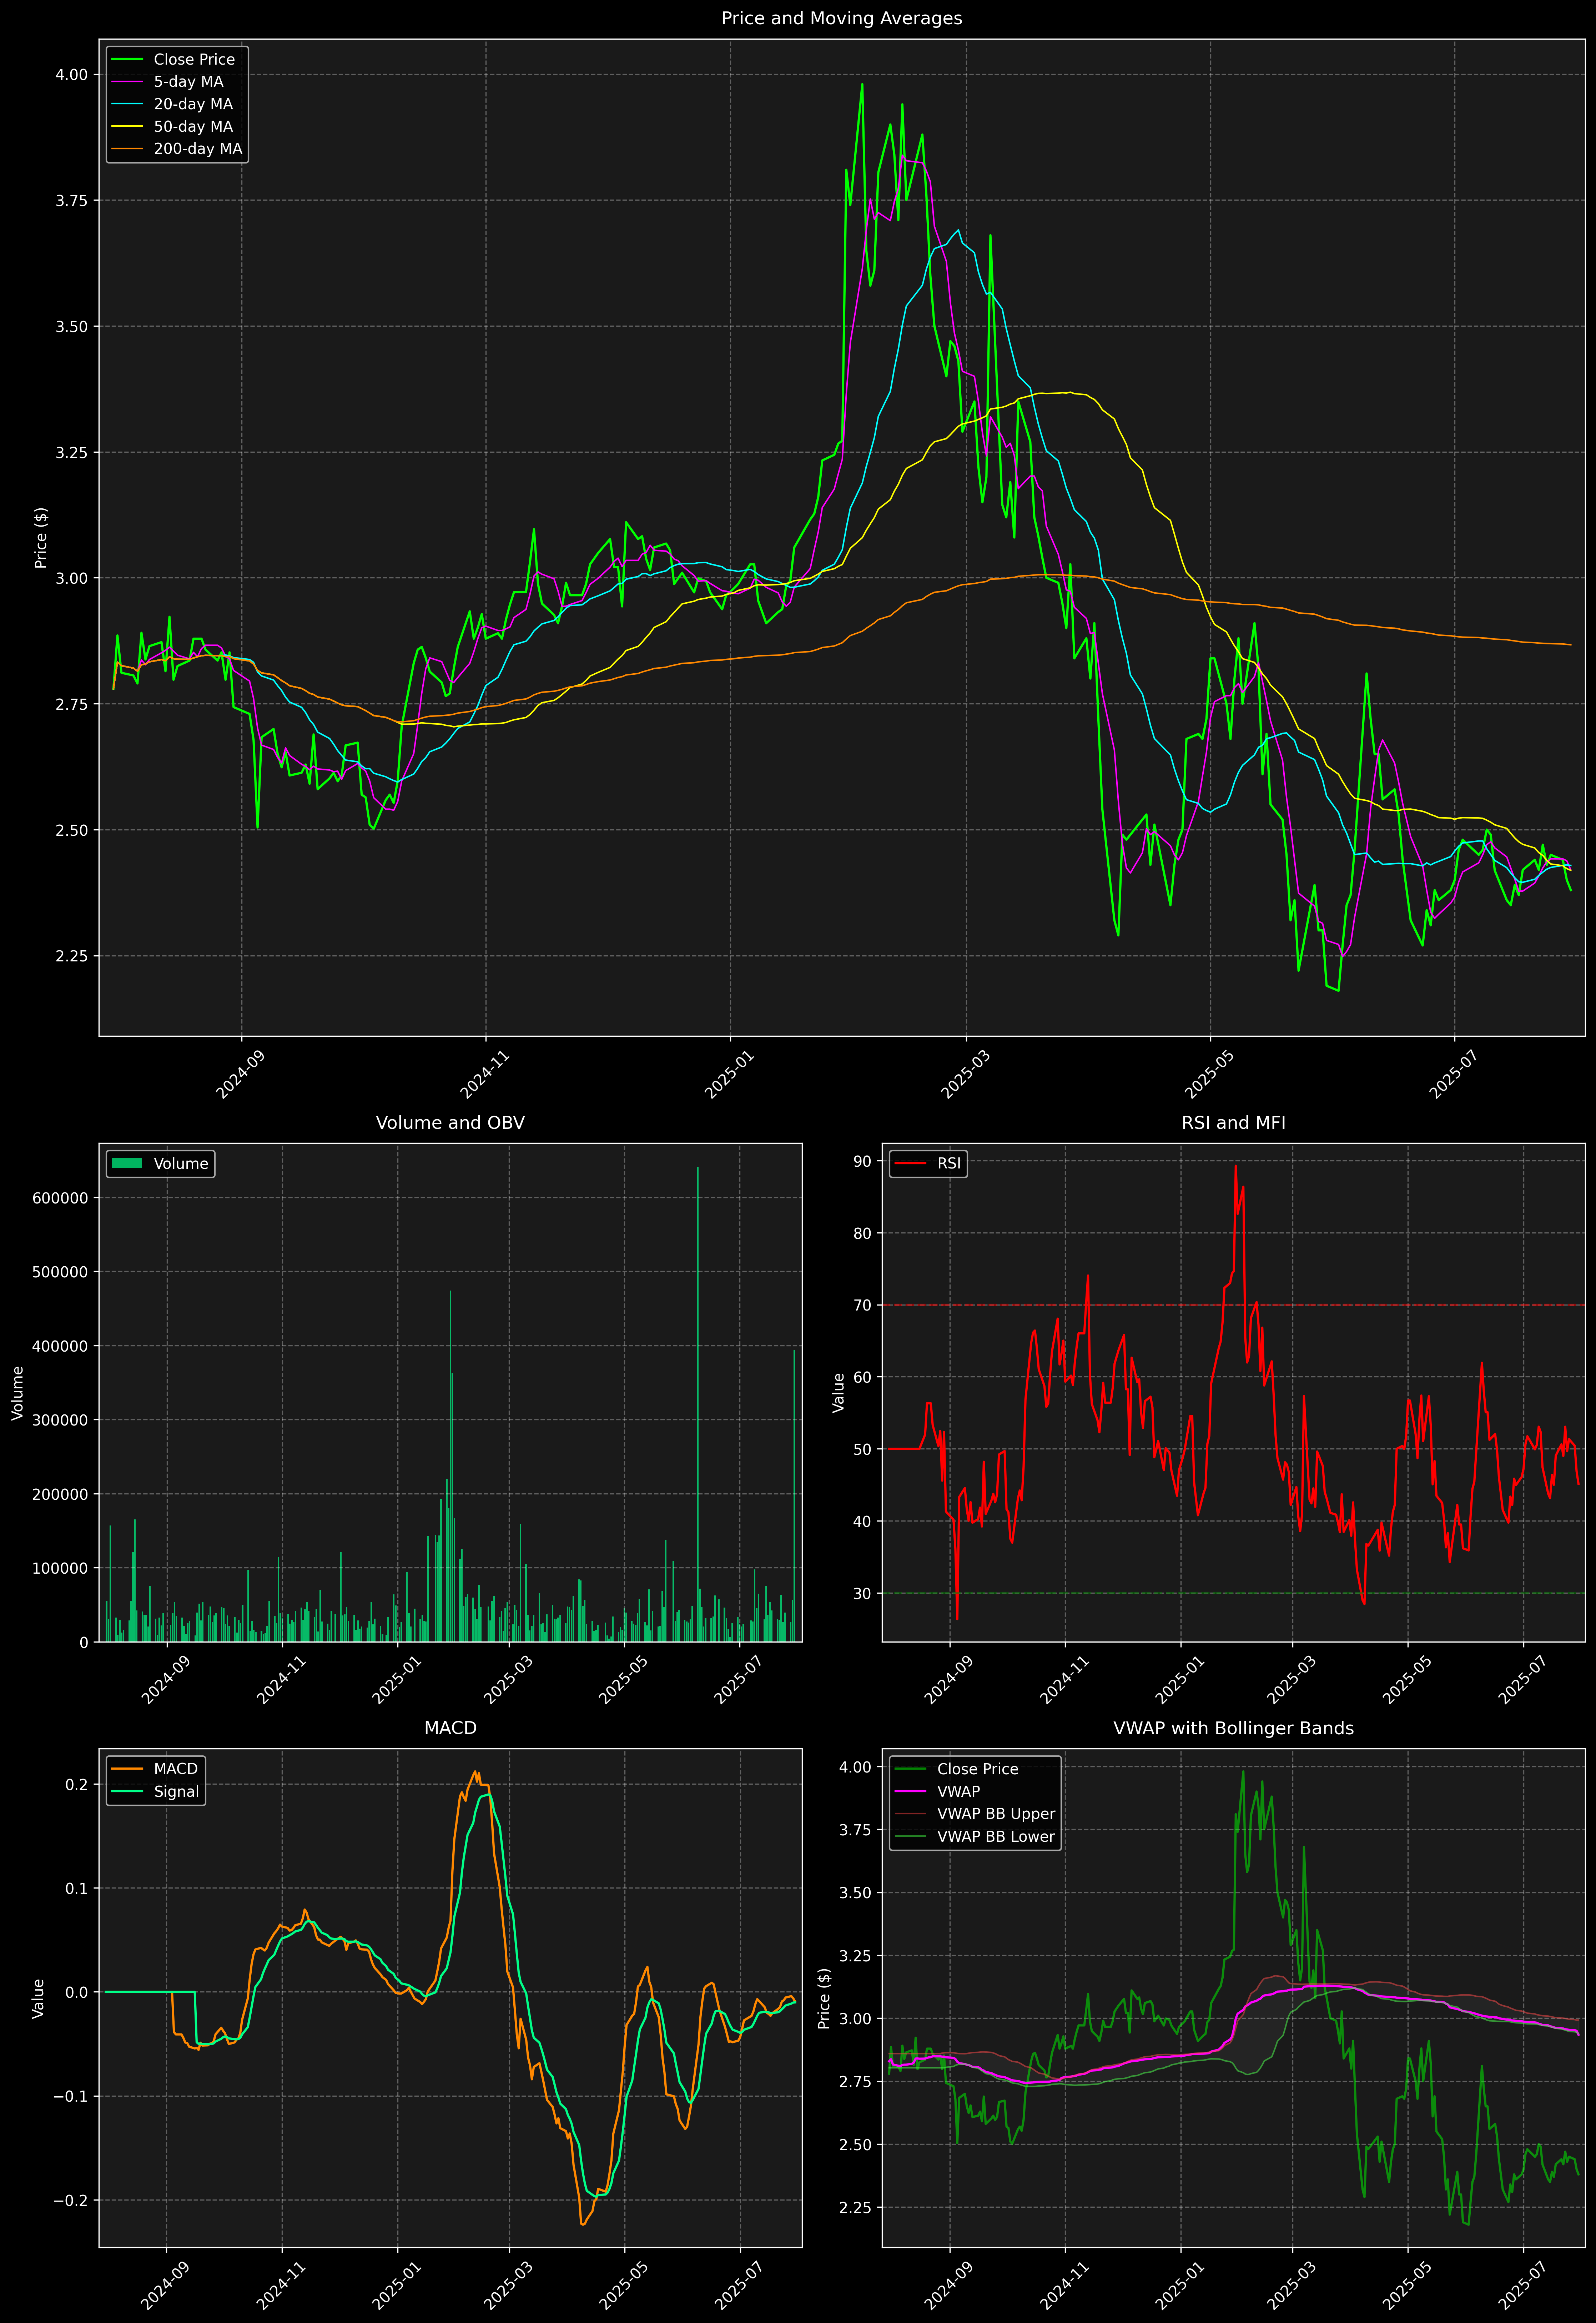Click '3.25' tick on VWAP chart
The height and width of the screenshot is (2323, 1596).
(855, 1956)
